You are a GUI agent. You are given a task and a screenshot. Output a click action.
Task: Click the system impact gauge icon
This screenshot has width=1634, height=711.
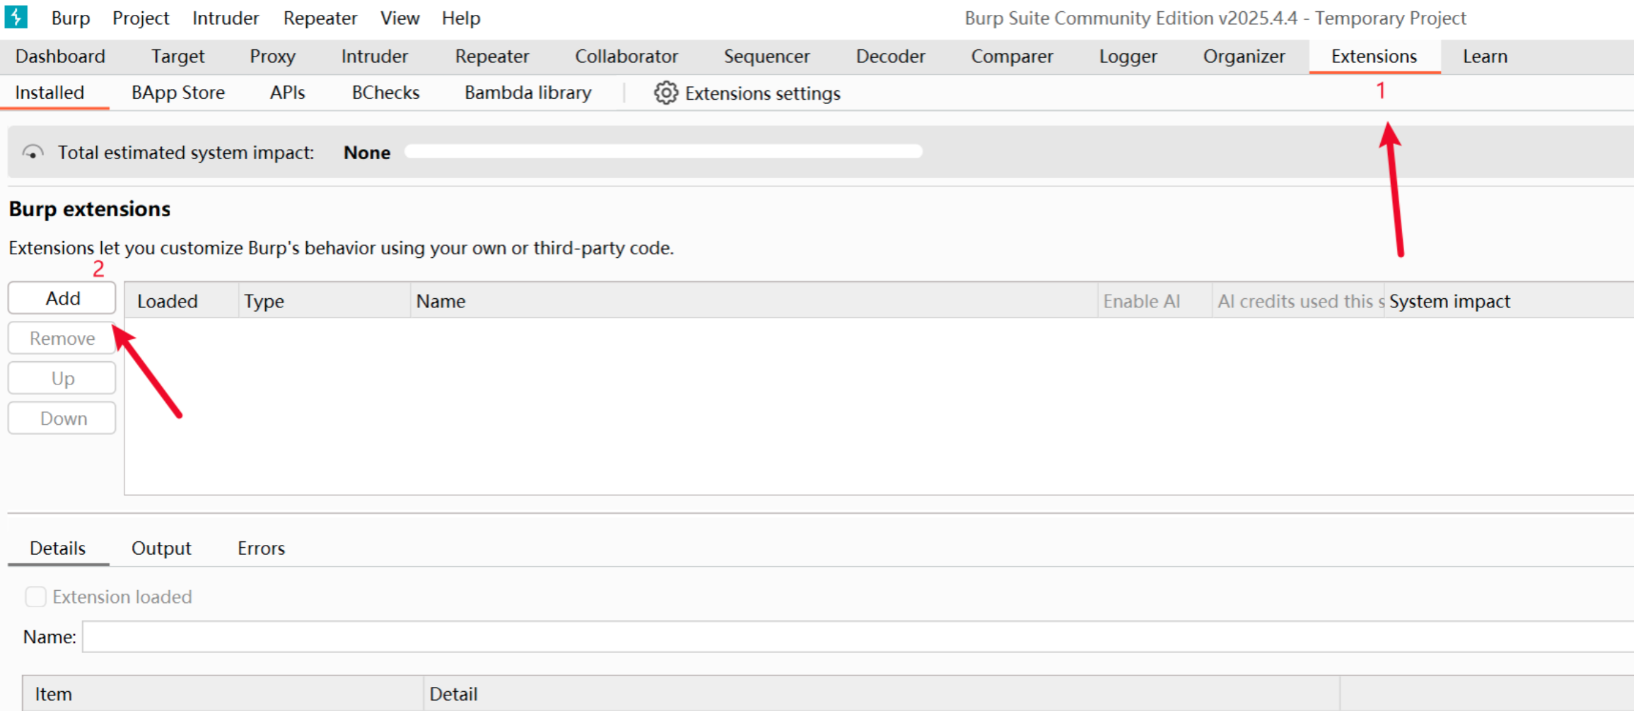(33, 152)
